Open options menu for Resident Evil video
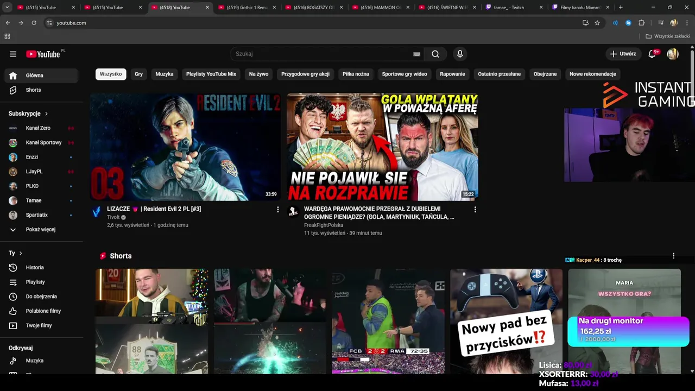 [278, 210]
